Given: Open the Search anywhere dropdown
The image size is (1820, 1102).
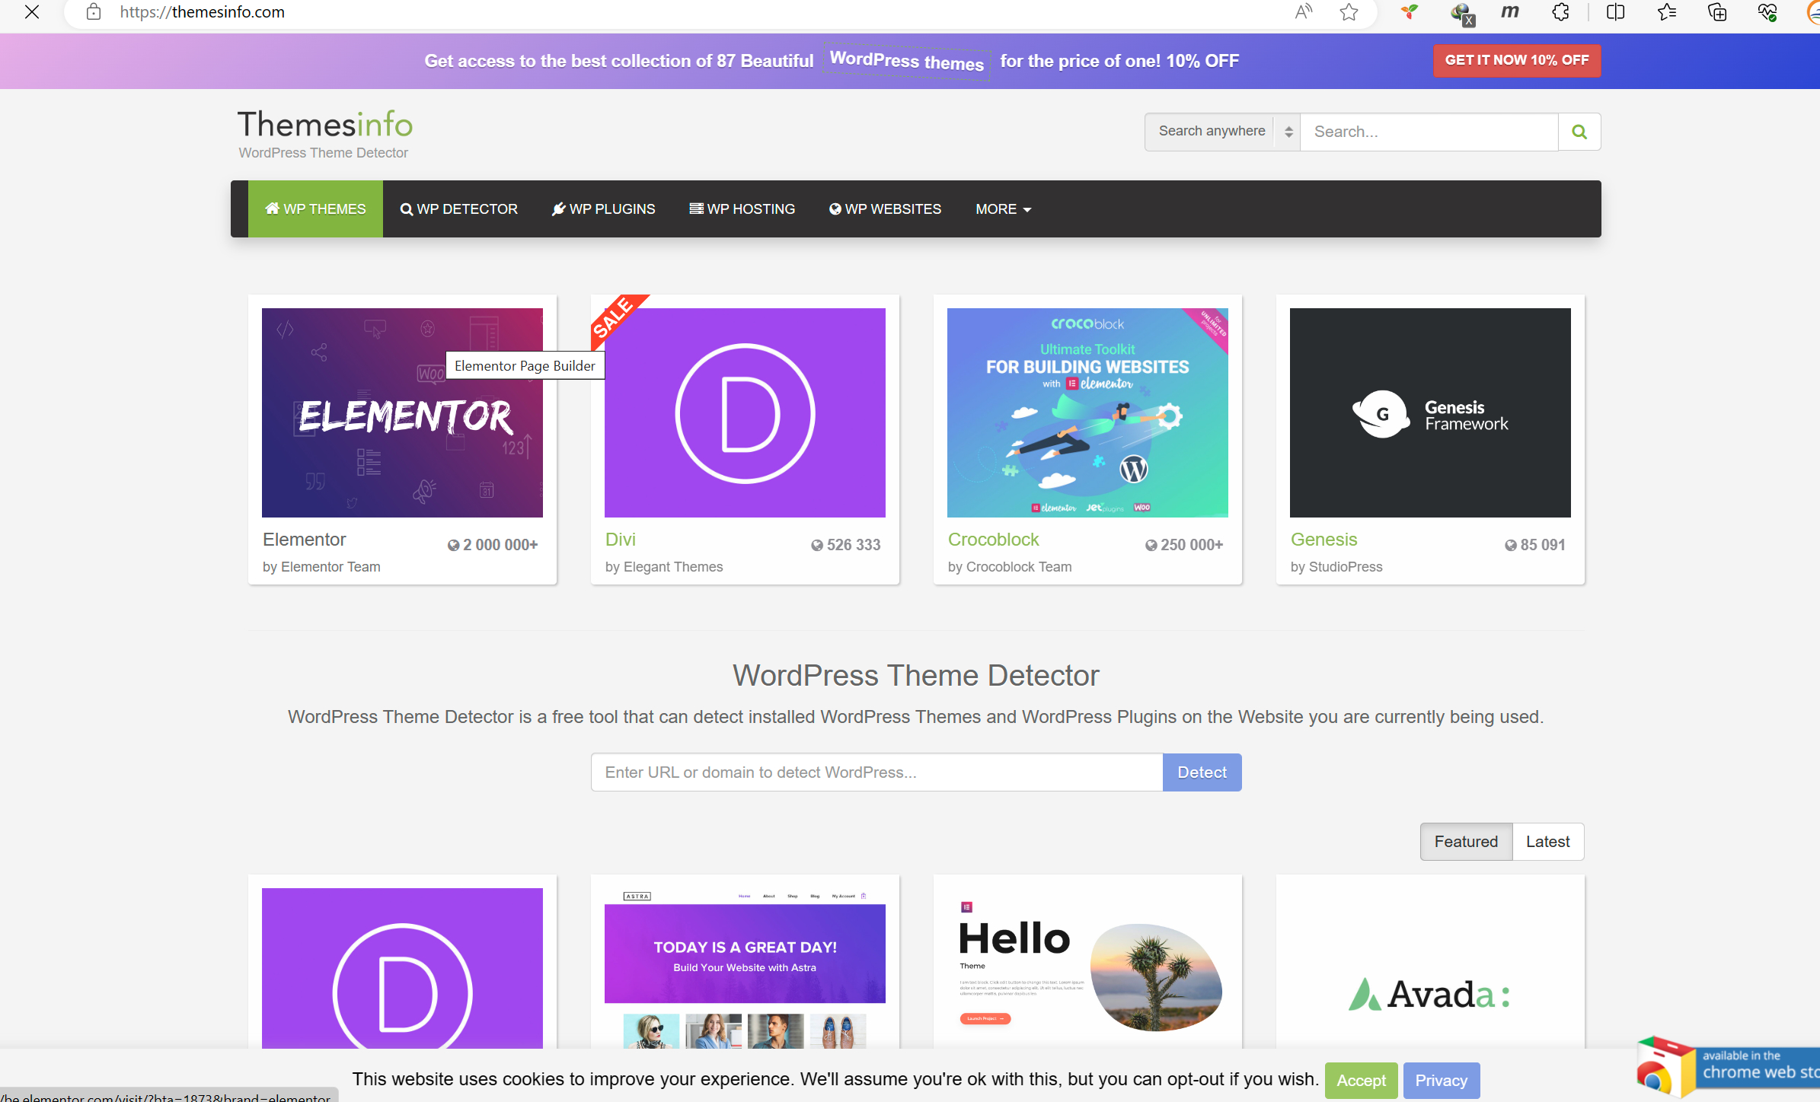Looking at the screenshot, I should (1221, 132).
